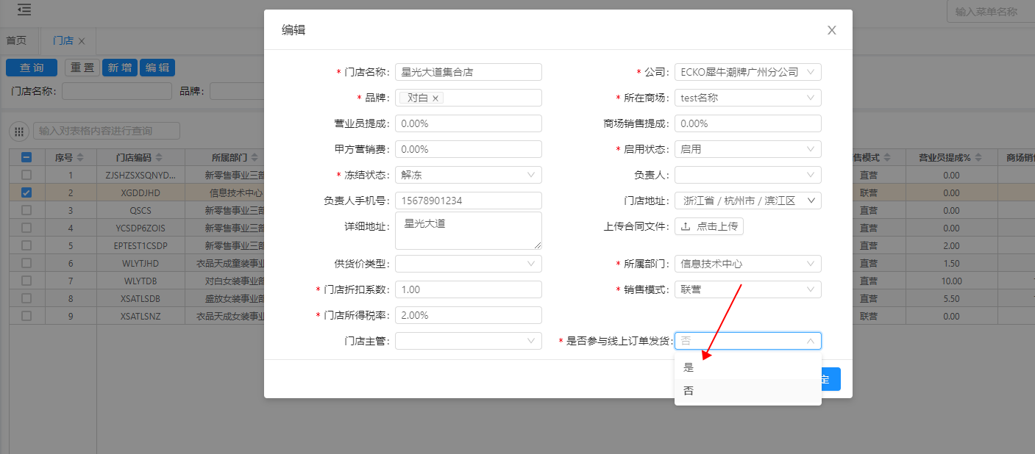Close the 门店 tab using its x icon

pyautogui.click(x=82, y=41)
